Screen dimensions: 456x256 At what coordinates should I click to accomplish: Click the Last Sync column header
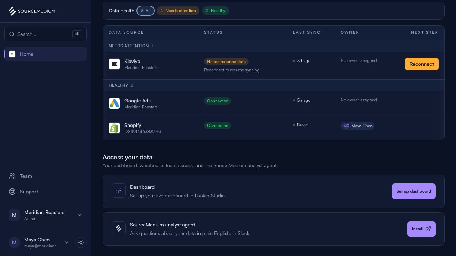tap(307, 32)
